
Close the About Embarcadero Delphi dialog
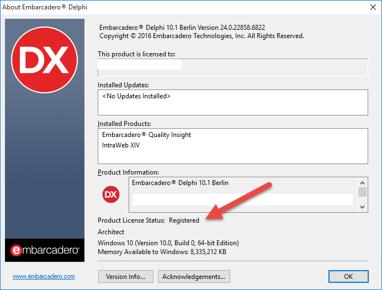pos(373,7)
